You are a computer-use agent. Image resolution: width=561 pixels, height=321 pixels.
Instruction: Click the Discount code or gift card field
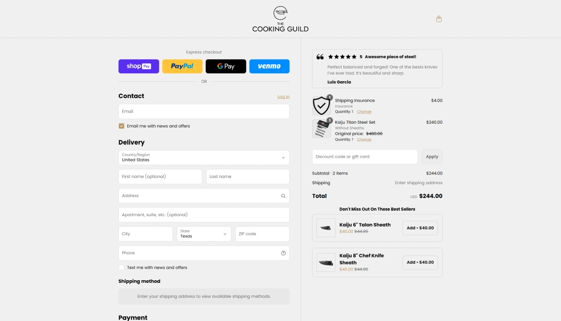pos(365,157)
